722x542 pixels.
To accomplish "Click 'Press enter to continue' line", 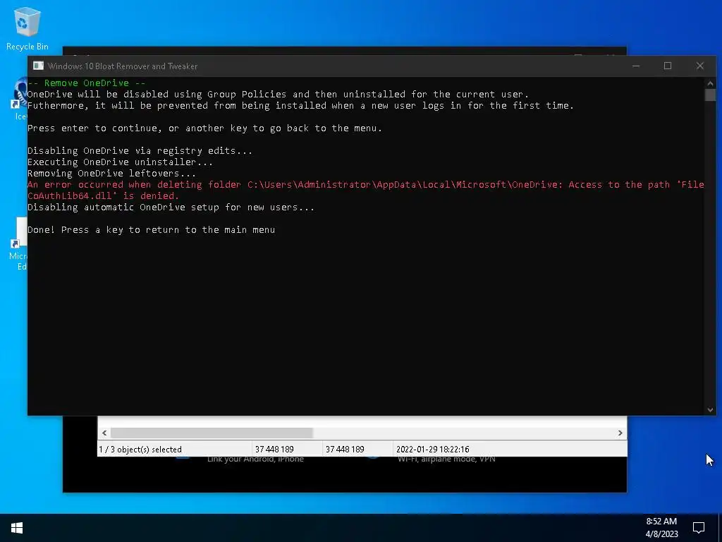I will [205, 128].
